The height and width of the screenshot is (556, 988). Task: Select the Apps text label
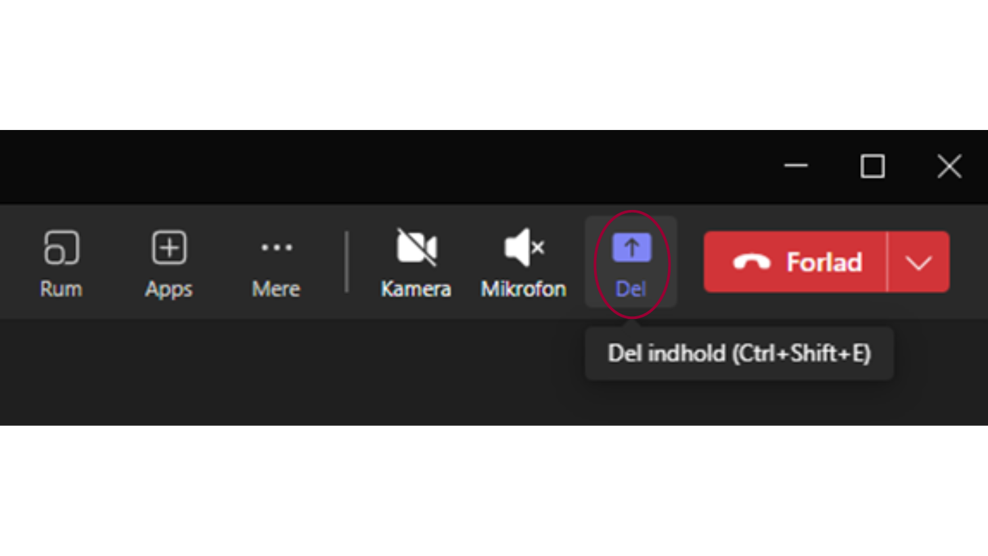click(x=169, y=290)
